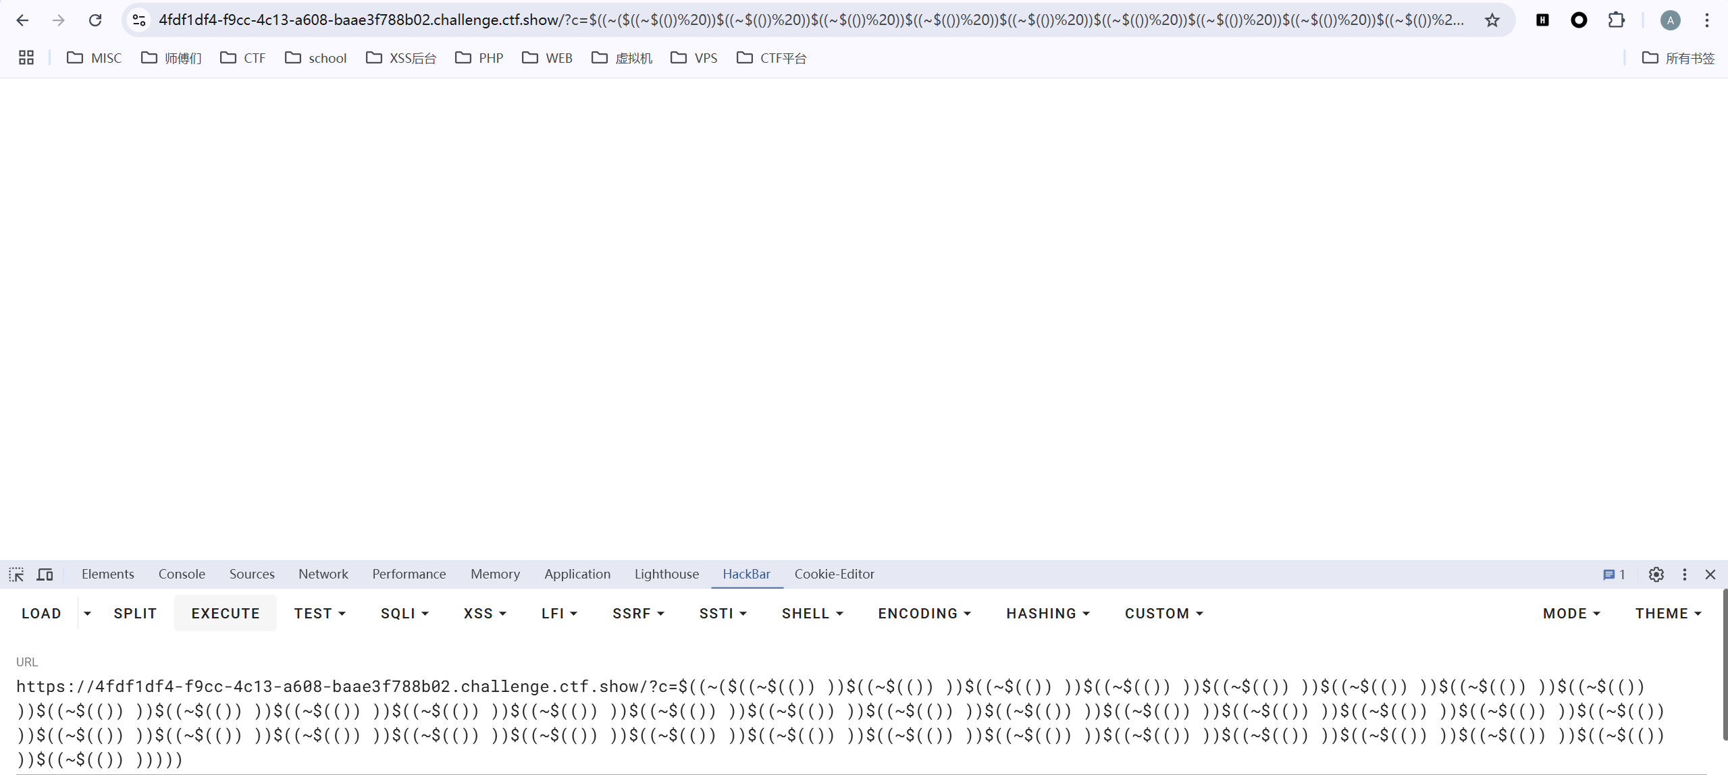Open the browser extensions puzzle icon
1728x775 pixels.
pos(1616,20)
